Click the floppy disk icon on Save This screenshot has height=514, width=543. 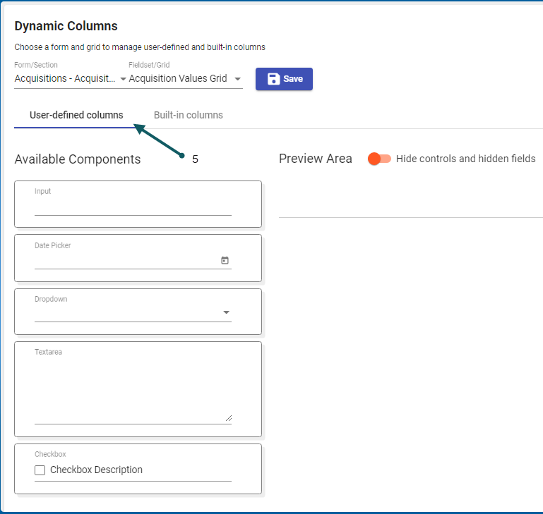point(273,79)
